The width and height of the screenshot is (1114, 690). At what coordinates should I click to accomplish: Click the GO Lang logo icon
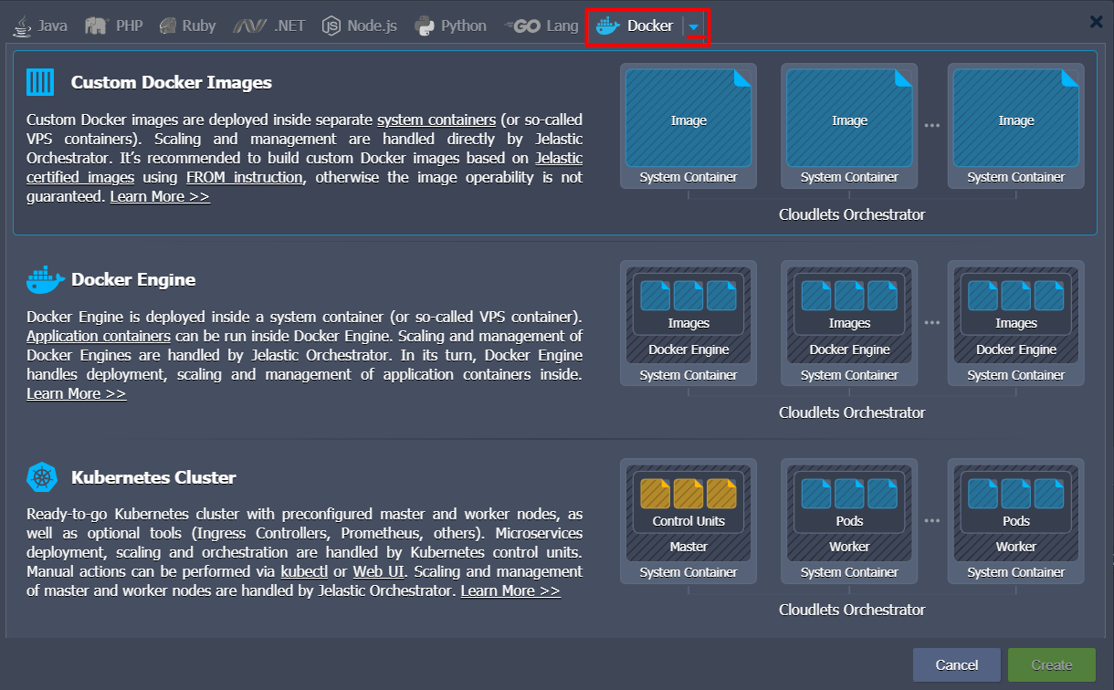(x=523, y=26)
